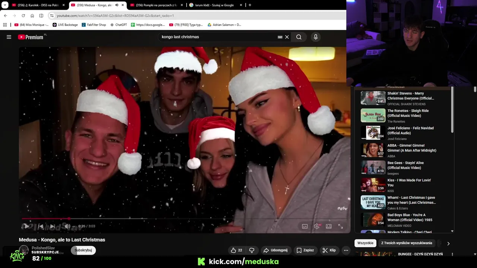Play Shakin' Stevens Merry Christmas Everyone

[x=404, y=98]
